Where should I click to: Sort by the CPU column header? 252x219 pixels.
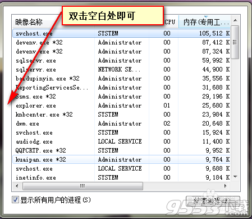click(x=170, y=22)
